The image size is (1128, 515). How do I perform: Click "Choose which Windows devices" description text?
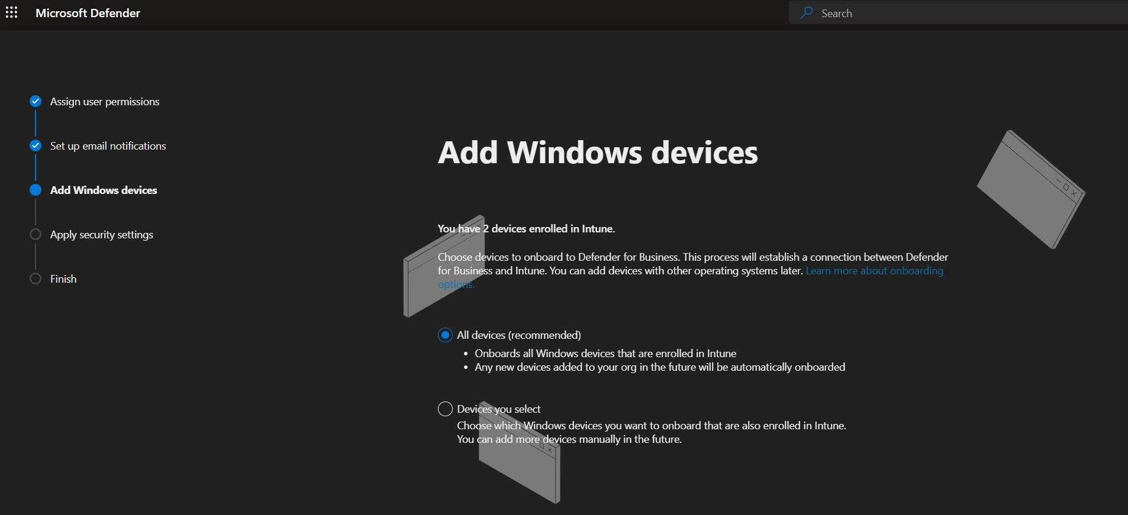[x=652, y=426]
